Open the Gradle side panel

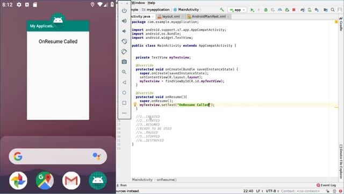click(341, 24)
